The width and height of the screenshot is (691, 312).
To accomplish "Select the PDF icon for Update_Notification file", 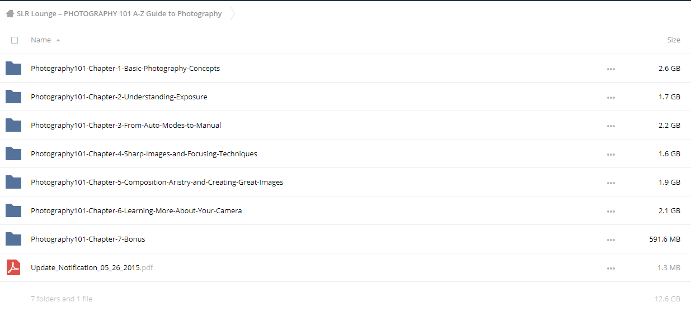I will (13, 267).
